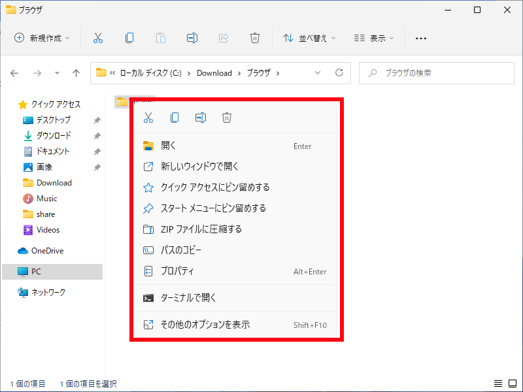Image resolution: width=523 pixels, height=392 pixels.
Task: Click Delete icon in the context menu
Action: [227, 118]
